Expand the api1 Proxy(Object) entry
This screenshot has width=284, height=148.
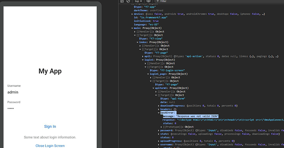click(143, 56)
